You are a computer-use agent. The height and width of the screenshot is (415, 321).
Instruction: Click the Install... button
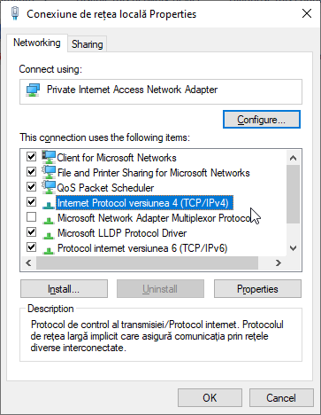coord(64,289)
